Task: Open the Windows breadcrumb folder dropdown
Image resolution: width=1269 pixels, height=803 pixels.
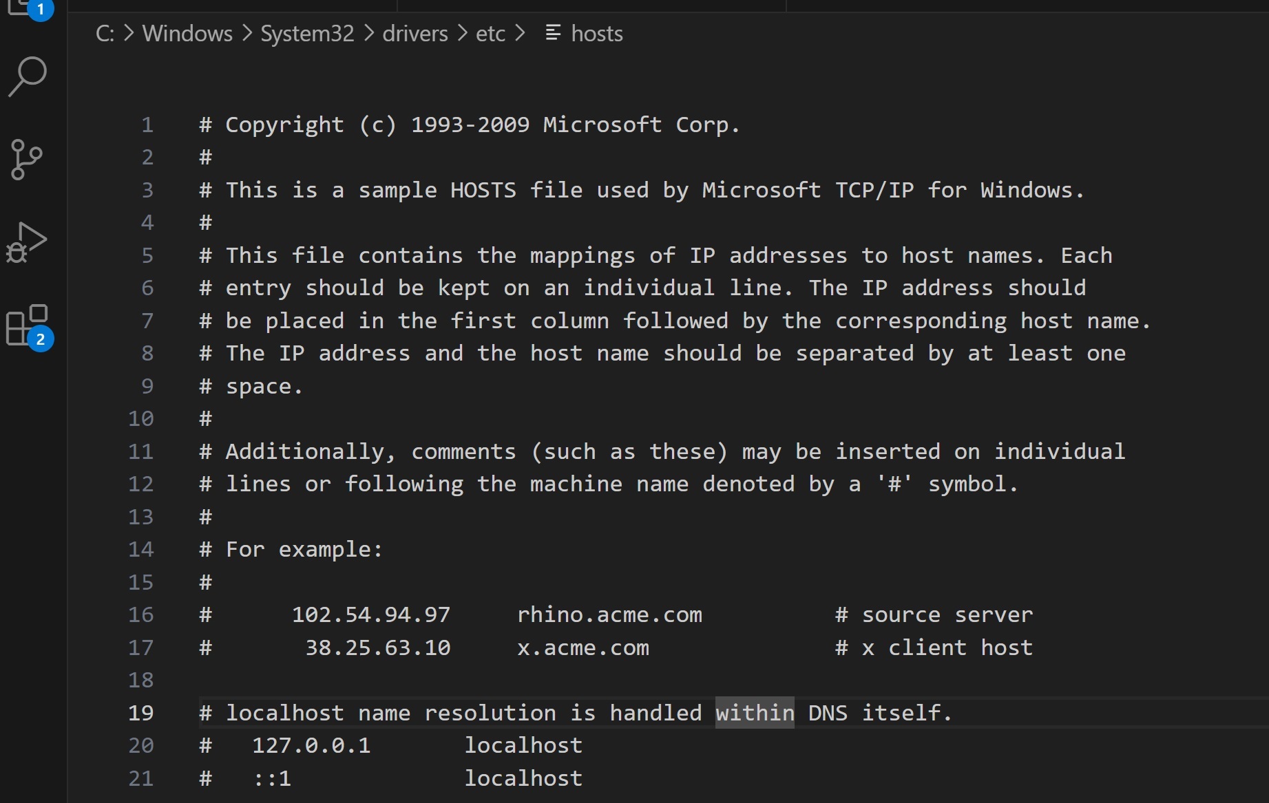Action: click(x=187, y=33)
